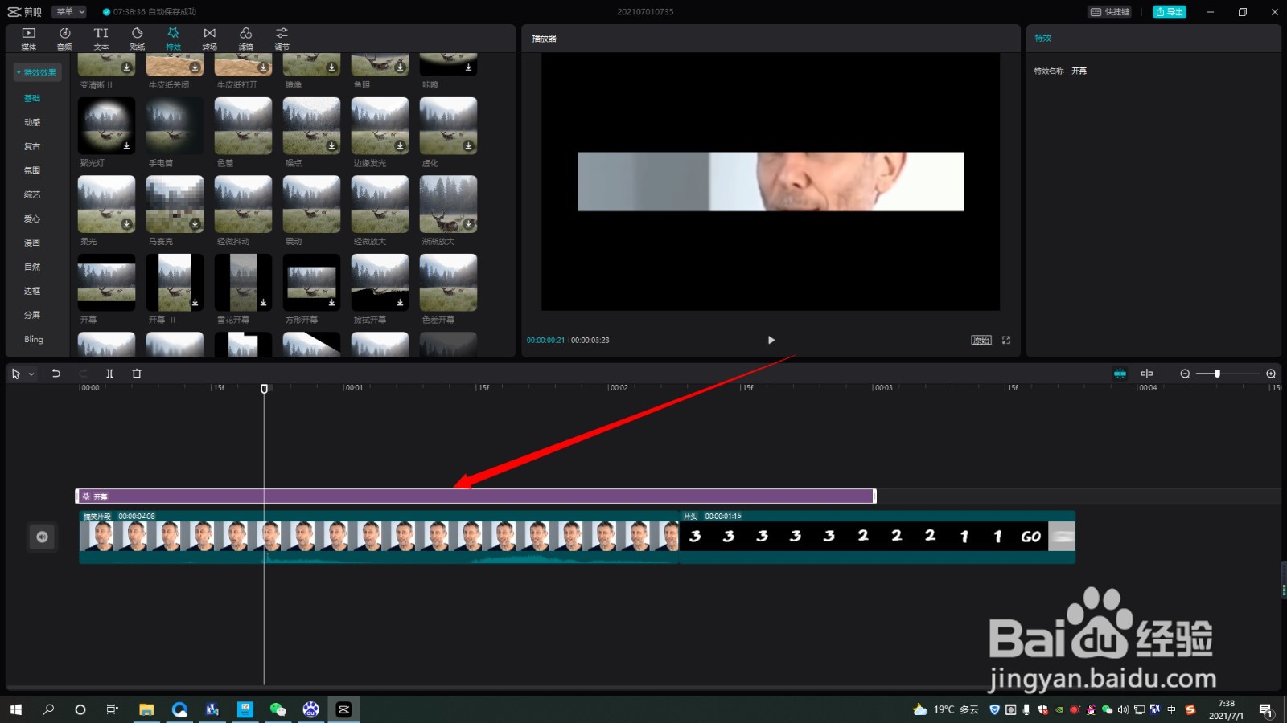Open the 文本 text tab

point(101,38)
